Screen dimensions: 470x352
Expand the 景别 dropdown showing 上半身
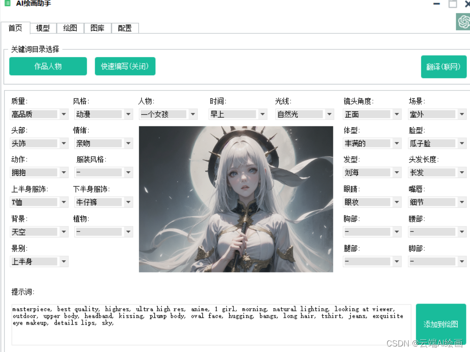pos(39,262)
